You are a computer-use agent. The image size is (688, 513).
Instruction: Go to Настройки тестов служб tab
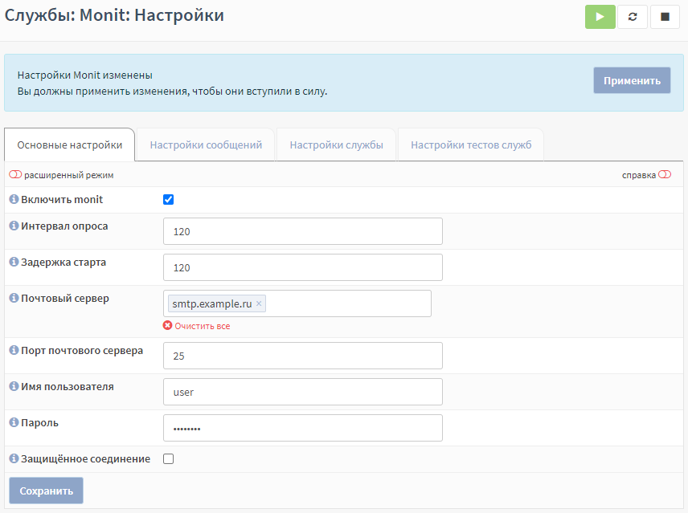pos(471,145)
